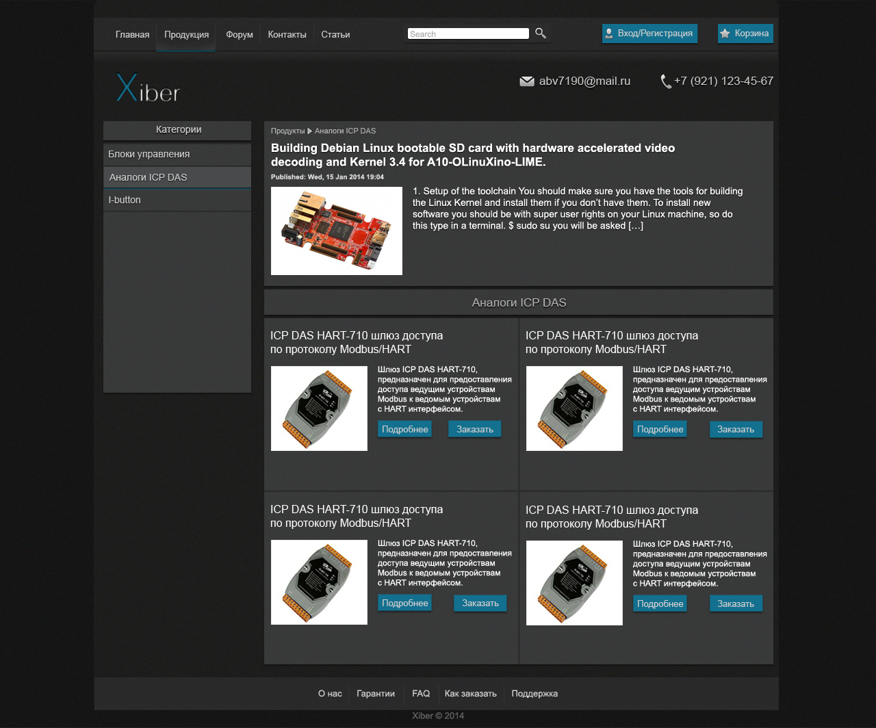Open the Debian Linux SD card article title
The image size is (876, 728).
472,155
